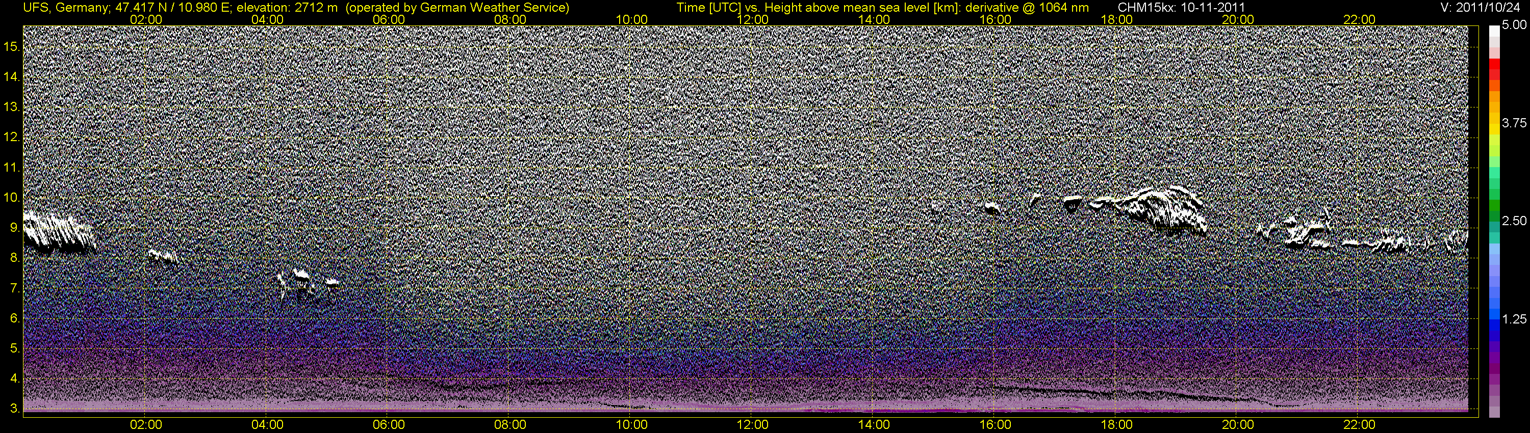Click the 1.25 value on the color scale

pos(1514,319)
